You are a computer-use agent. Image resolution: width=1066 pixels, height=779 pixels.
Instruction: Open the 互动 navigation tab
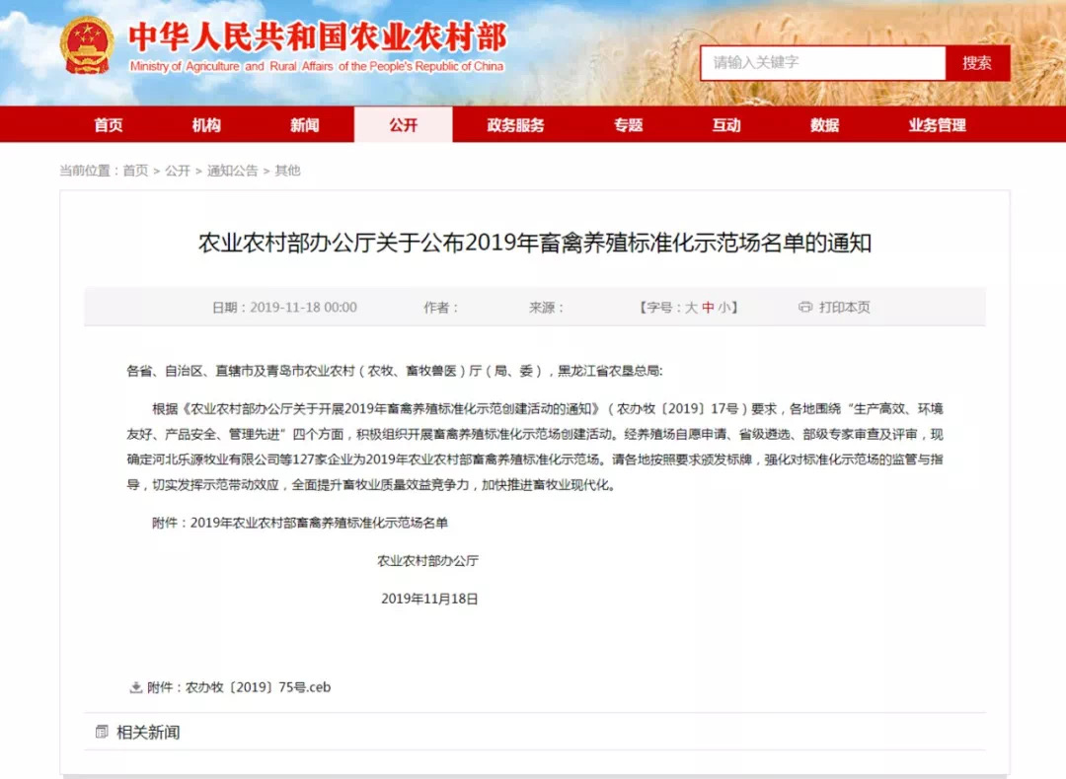point(726,125)
